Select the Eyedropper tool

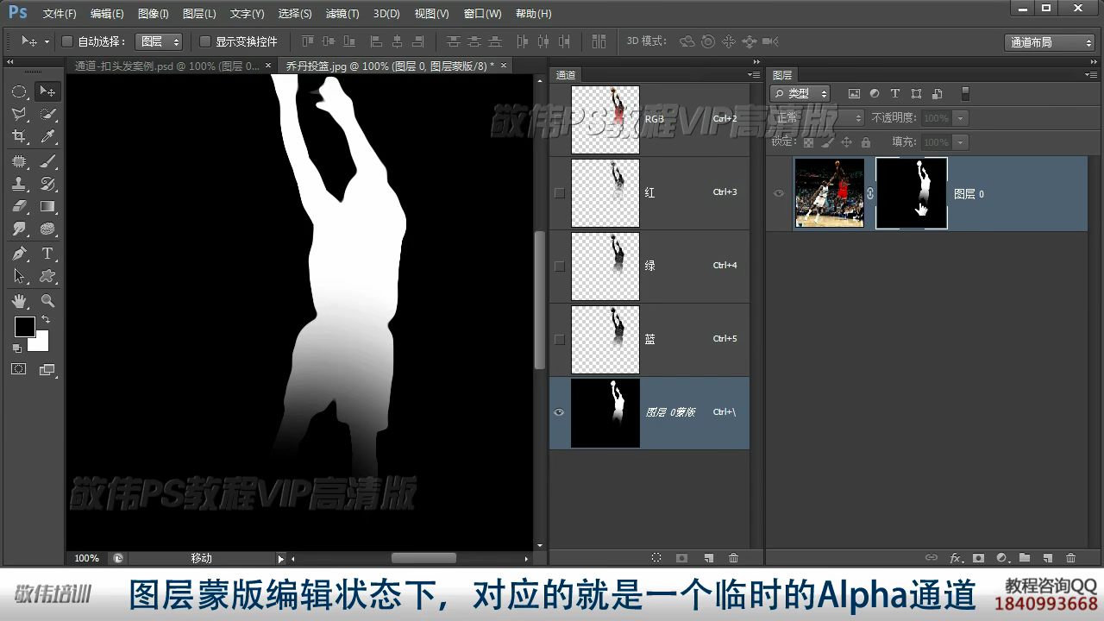coord(47,136)
